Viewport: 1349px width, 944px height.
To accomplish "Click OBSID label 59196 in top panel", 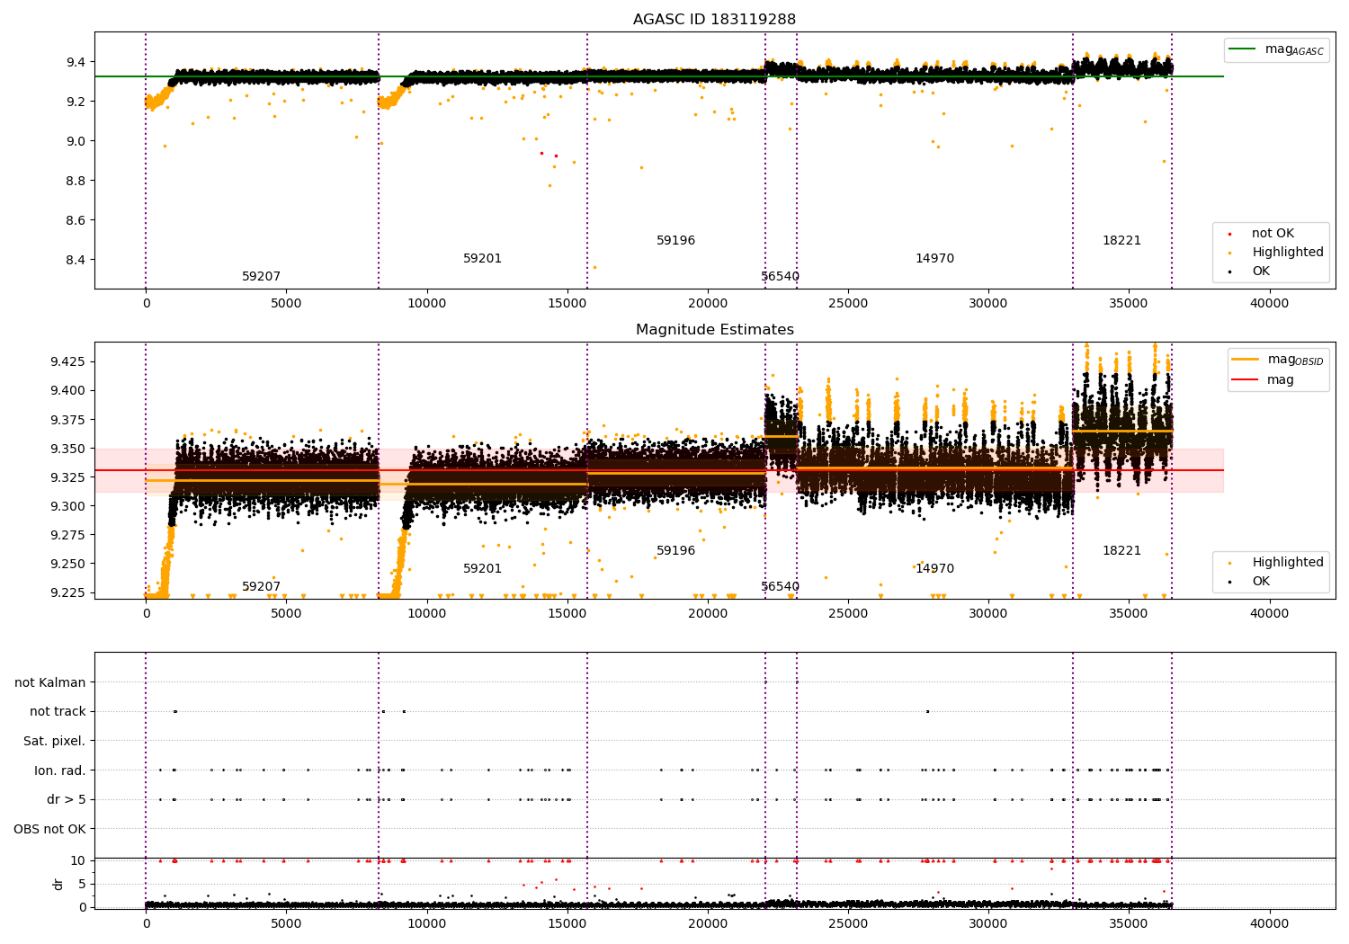I will click(675, 241).
